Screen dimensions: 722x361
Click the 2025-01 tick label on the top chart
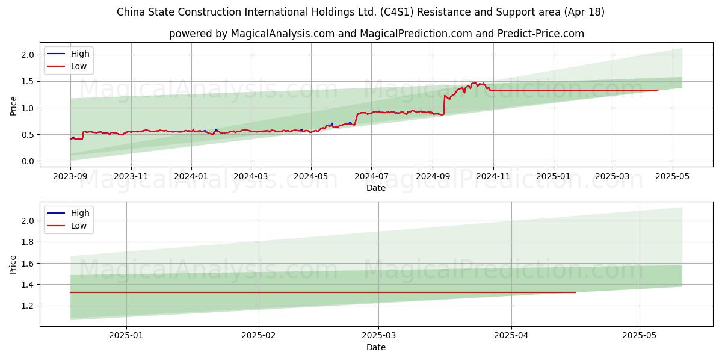pyautogui.click(x=553, y=177)
